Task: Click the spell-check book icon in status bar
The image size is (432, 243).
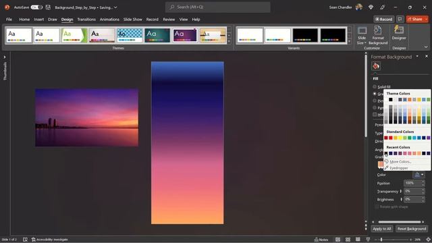Action: point(25,240)
